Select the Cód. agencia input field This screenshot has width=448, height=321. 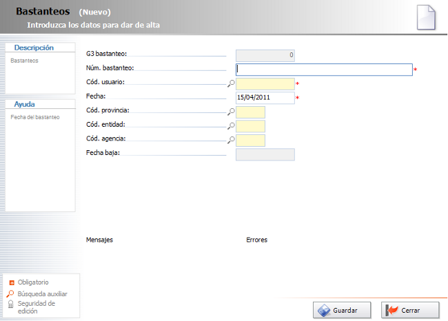tap(251, 141)
